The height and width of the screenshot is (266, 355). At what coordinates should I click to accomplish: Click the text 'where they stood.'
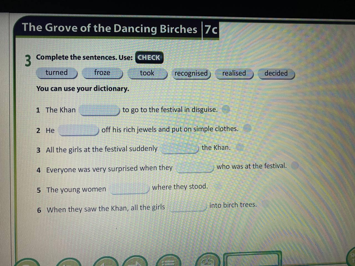click(x=180, y=187)
